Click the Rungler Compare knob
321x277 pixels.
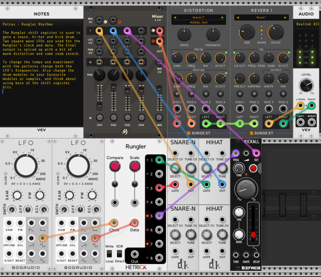pyautogui.click(x=115, y=166)
